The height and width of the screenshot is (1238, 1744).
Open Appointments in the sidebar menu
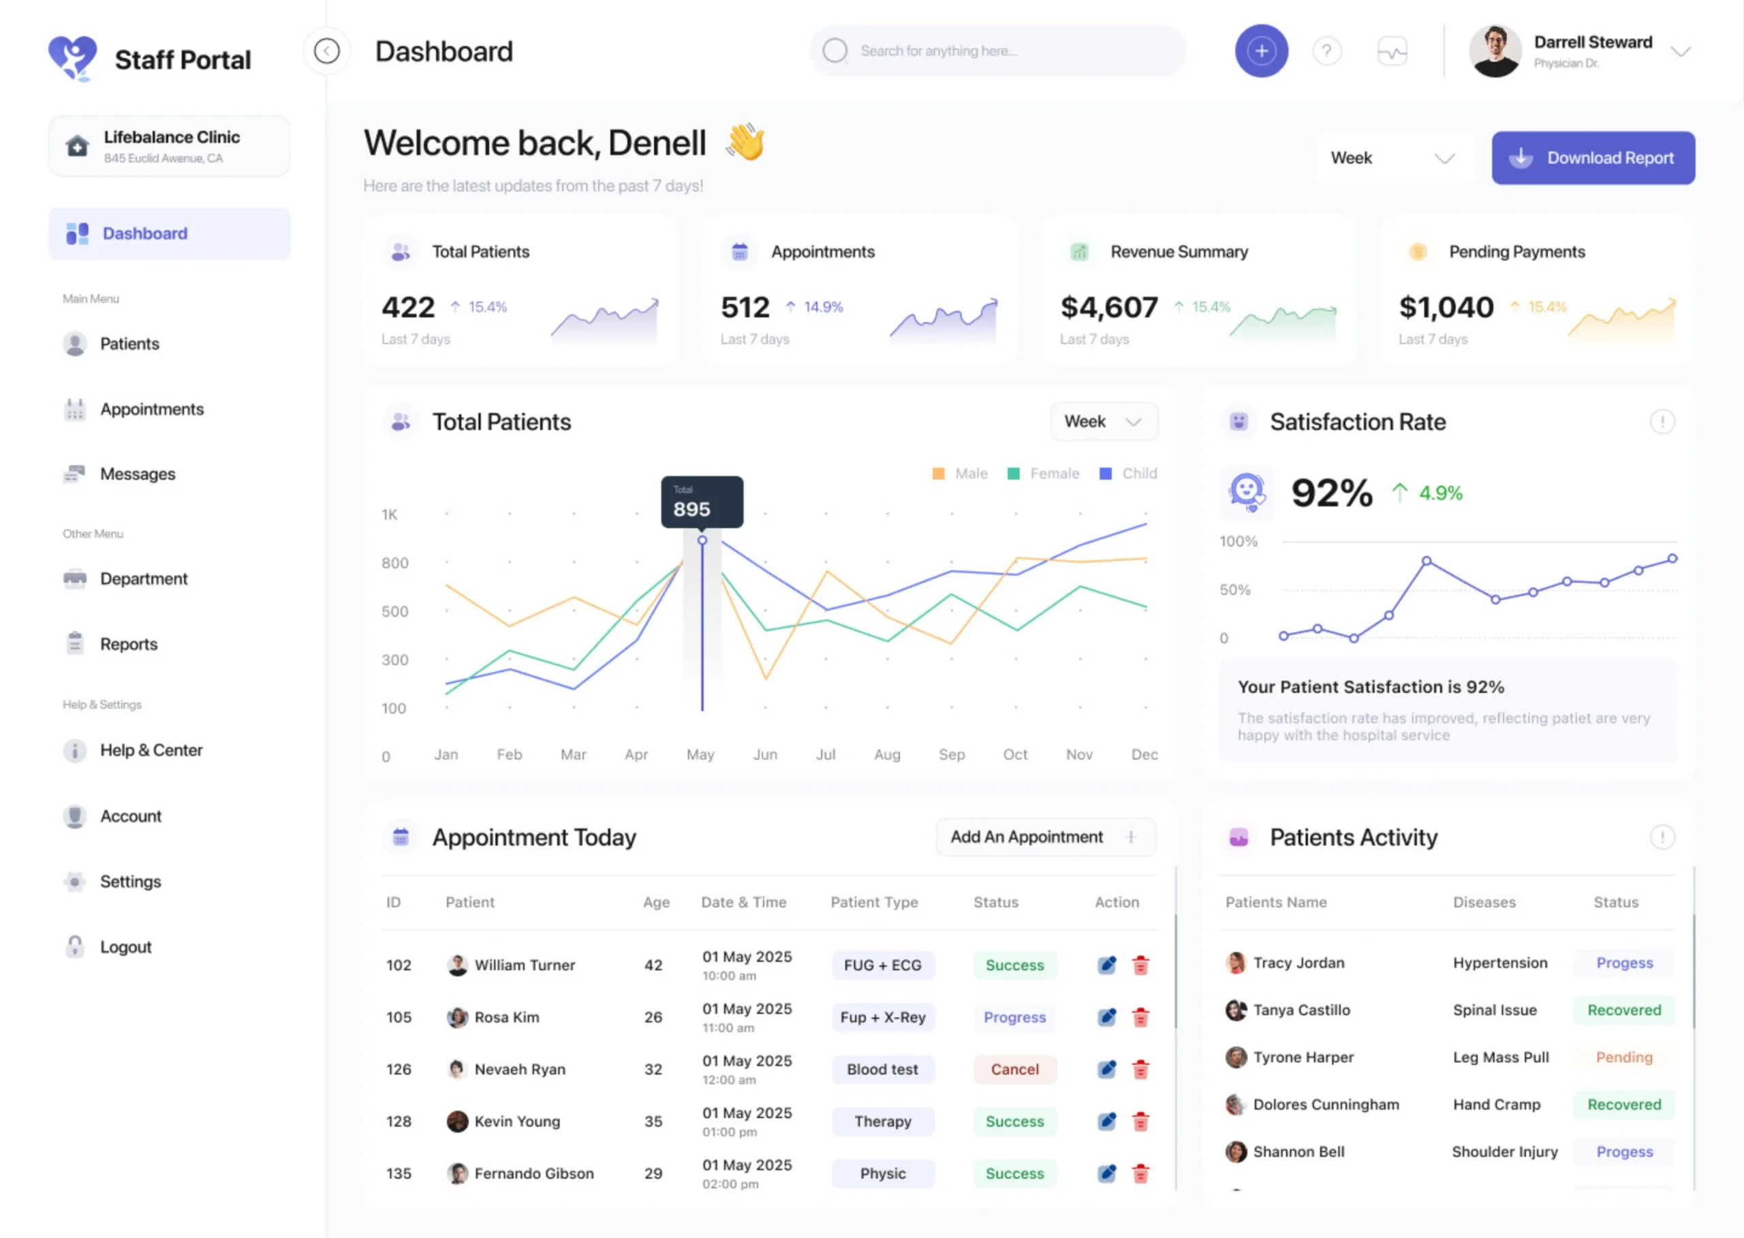pyautogui.click(x=152, y=409)
